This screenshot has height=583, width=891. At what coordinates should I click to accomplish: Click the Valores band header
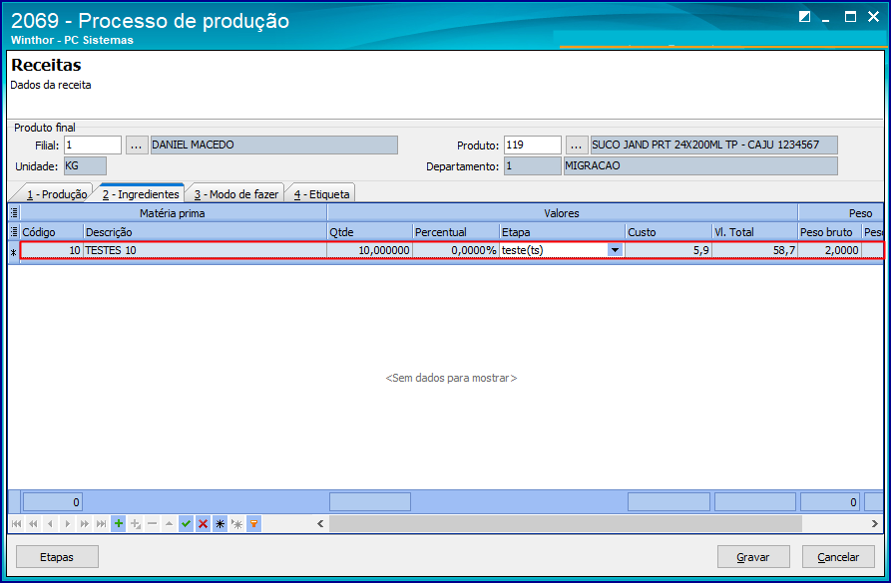(x=563, y=213)
